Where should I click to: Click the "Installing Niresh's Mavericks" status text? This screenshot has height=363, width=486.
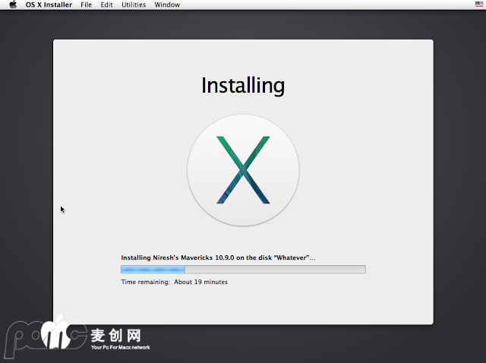coord(175,258)
